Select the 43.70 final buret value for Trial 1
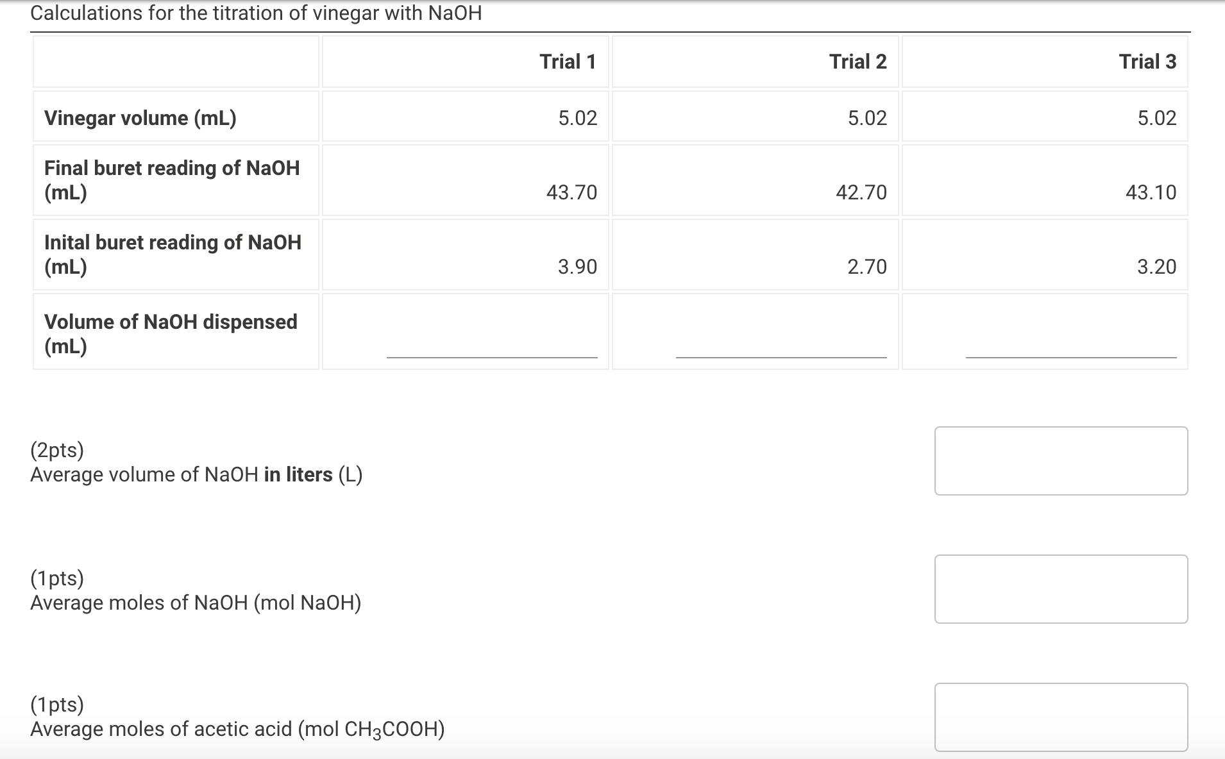The width and height of the screenshot is (1225, 759). point(571,192)
